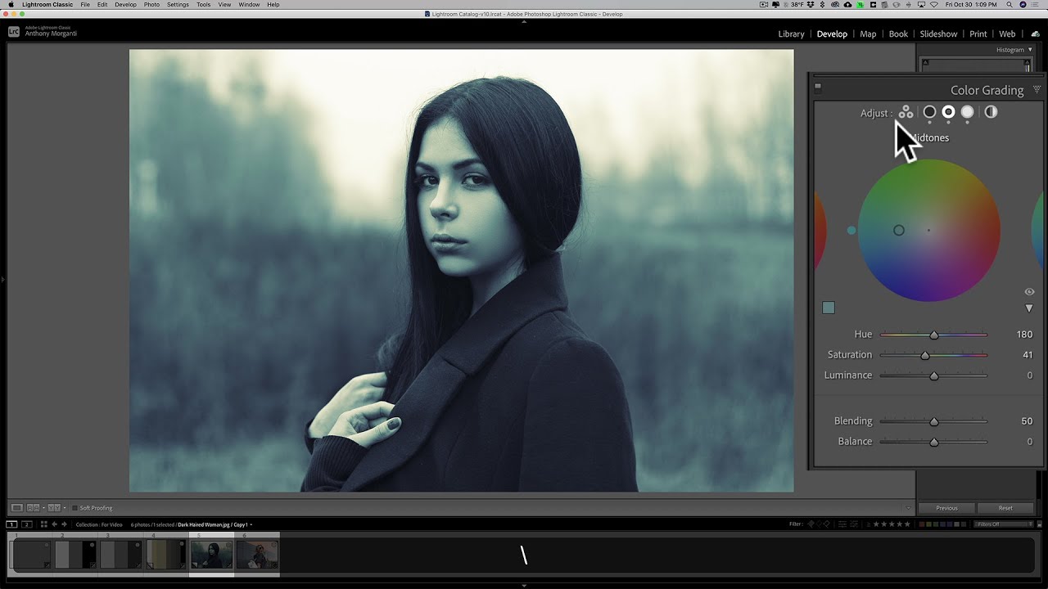This screenshot has width=1048, height=589.
Task: Switch to the Print module
Action: (978, 34)
